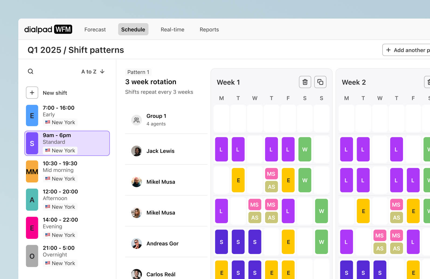Click the plus icon on Add another pattern
Image resolution: width=430 pixels, height=279 pixels.
tap(388, 50)
